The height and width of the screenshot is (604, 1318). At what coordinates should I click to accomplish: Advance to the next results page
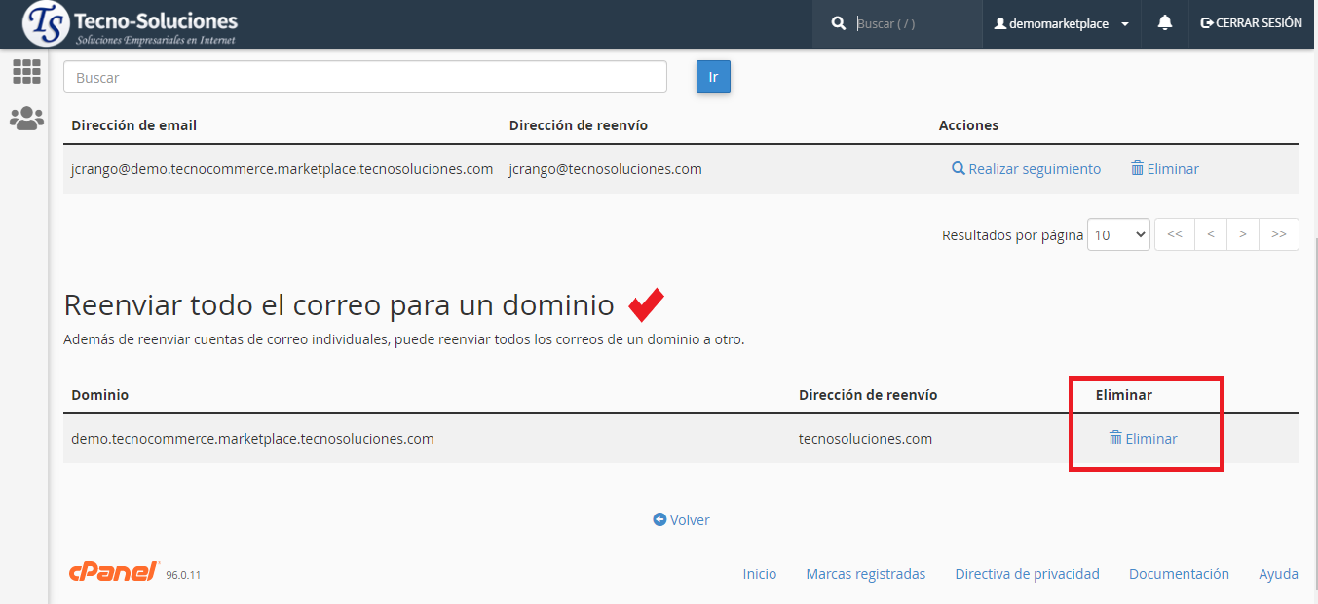[1243, 234]
